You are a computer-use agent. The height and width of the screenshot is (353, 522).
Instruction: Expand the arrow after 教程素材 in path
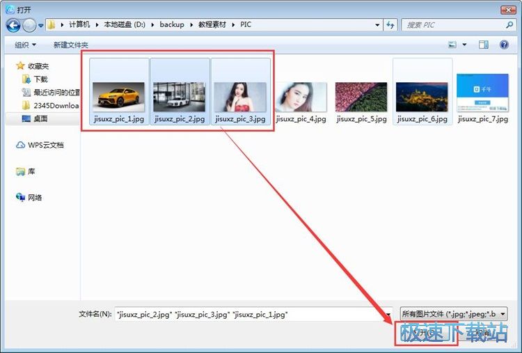[233, 25]
